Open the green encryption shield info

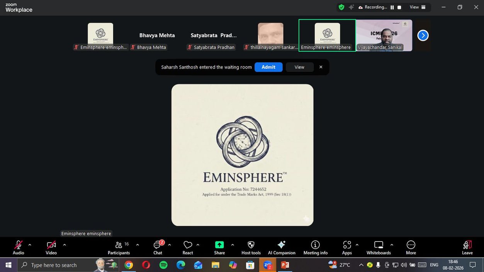click(341, 7)
